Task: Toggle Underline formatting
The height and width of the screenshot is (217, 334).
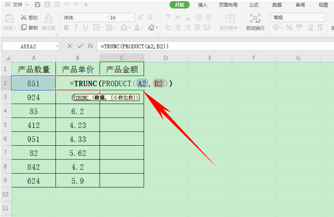Action: 85,27
